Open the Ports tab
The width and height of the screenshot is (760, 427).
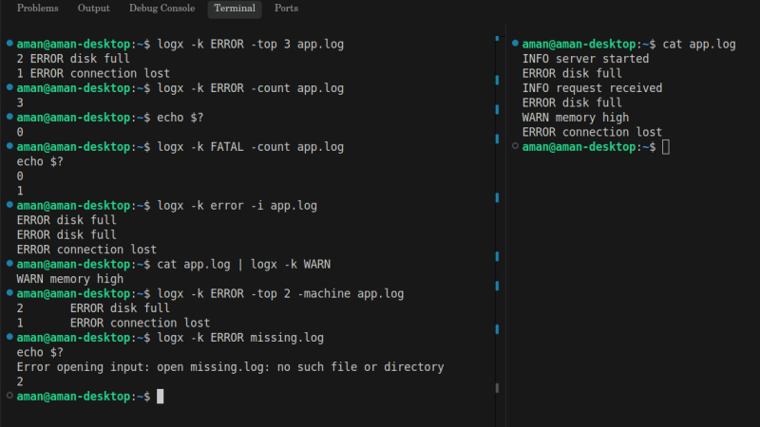pos(285,9)
